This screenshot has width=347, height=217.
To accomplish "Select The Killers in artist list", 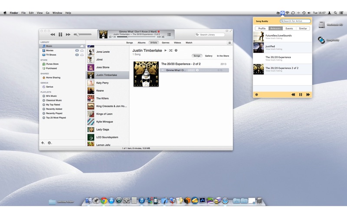I will [107, 99].
